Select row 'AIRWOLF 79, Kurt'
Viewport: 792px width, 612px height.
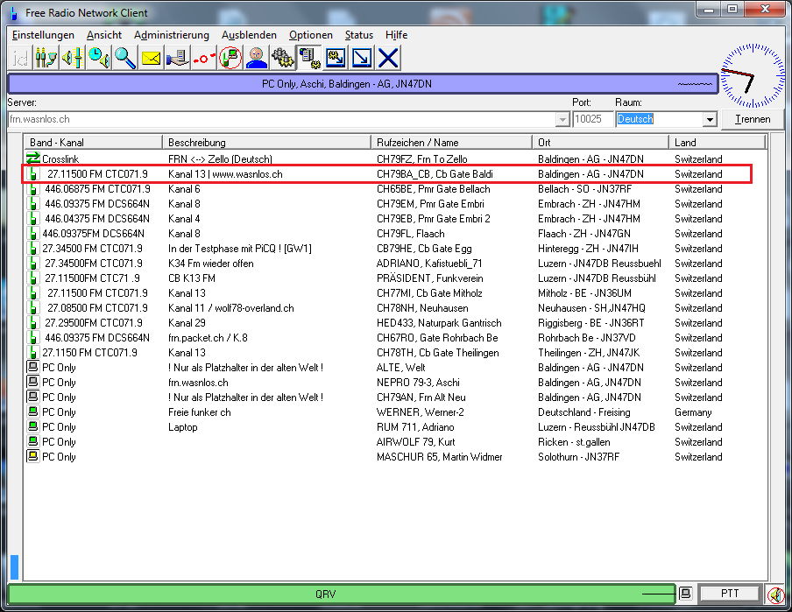click(395, 442)
